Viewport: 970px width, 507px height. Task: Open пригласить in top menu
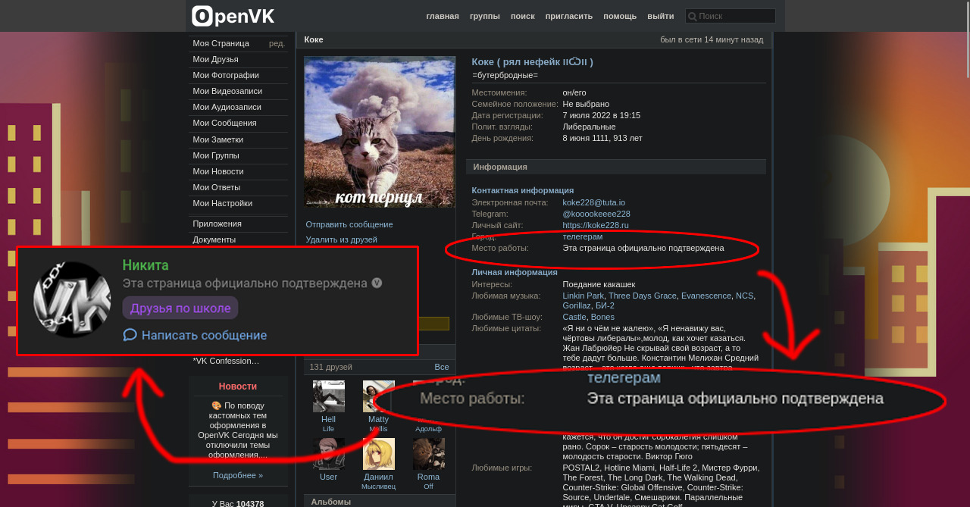coord(569,16)
